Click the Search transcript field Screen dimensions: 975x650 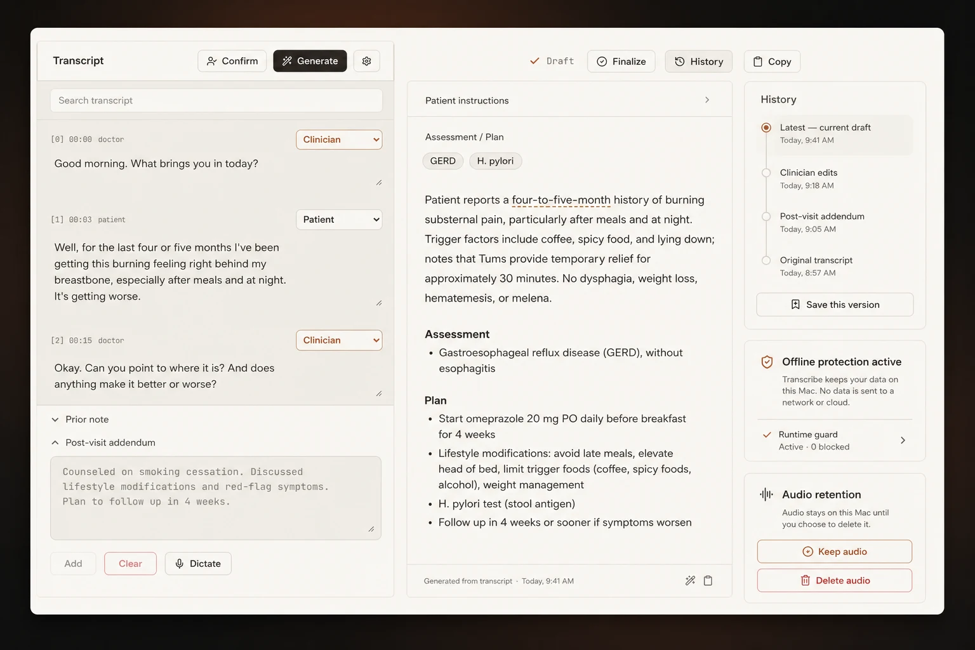pyautogui.click(x=216, y=100)
